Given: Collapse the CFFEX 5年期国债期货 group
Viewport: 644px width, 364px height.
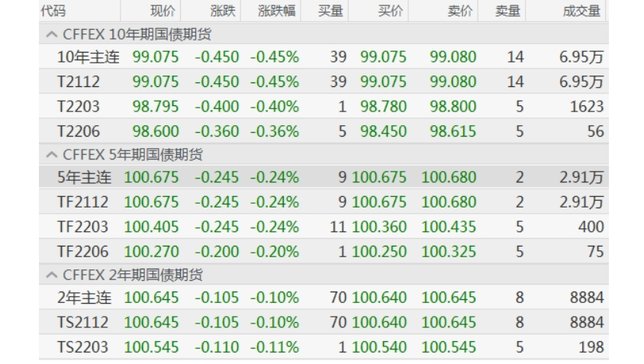Looking at the screenshot, I should point(51,155).
